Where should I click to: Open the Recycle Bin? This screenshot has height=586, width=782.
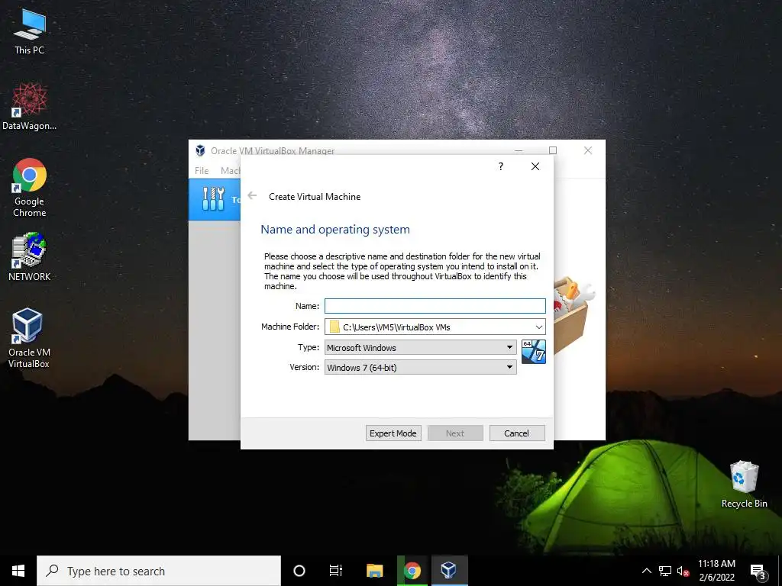click(744, 485)
